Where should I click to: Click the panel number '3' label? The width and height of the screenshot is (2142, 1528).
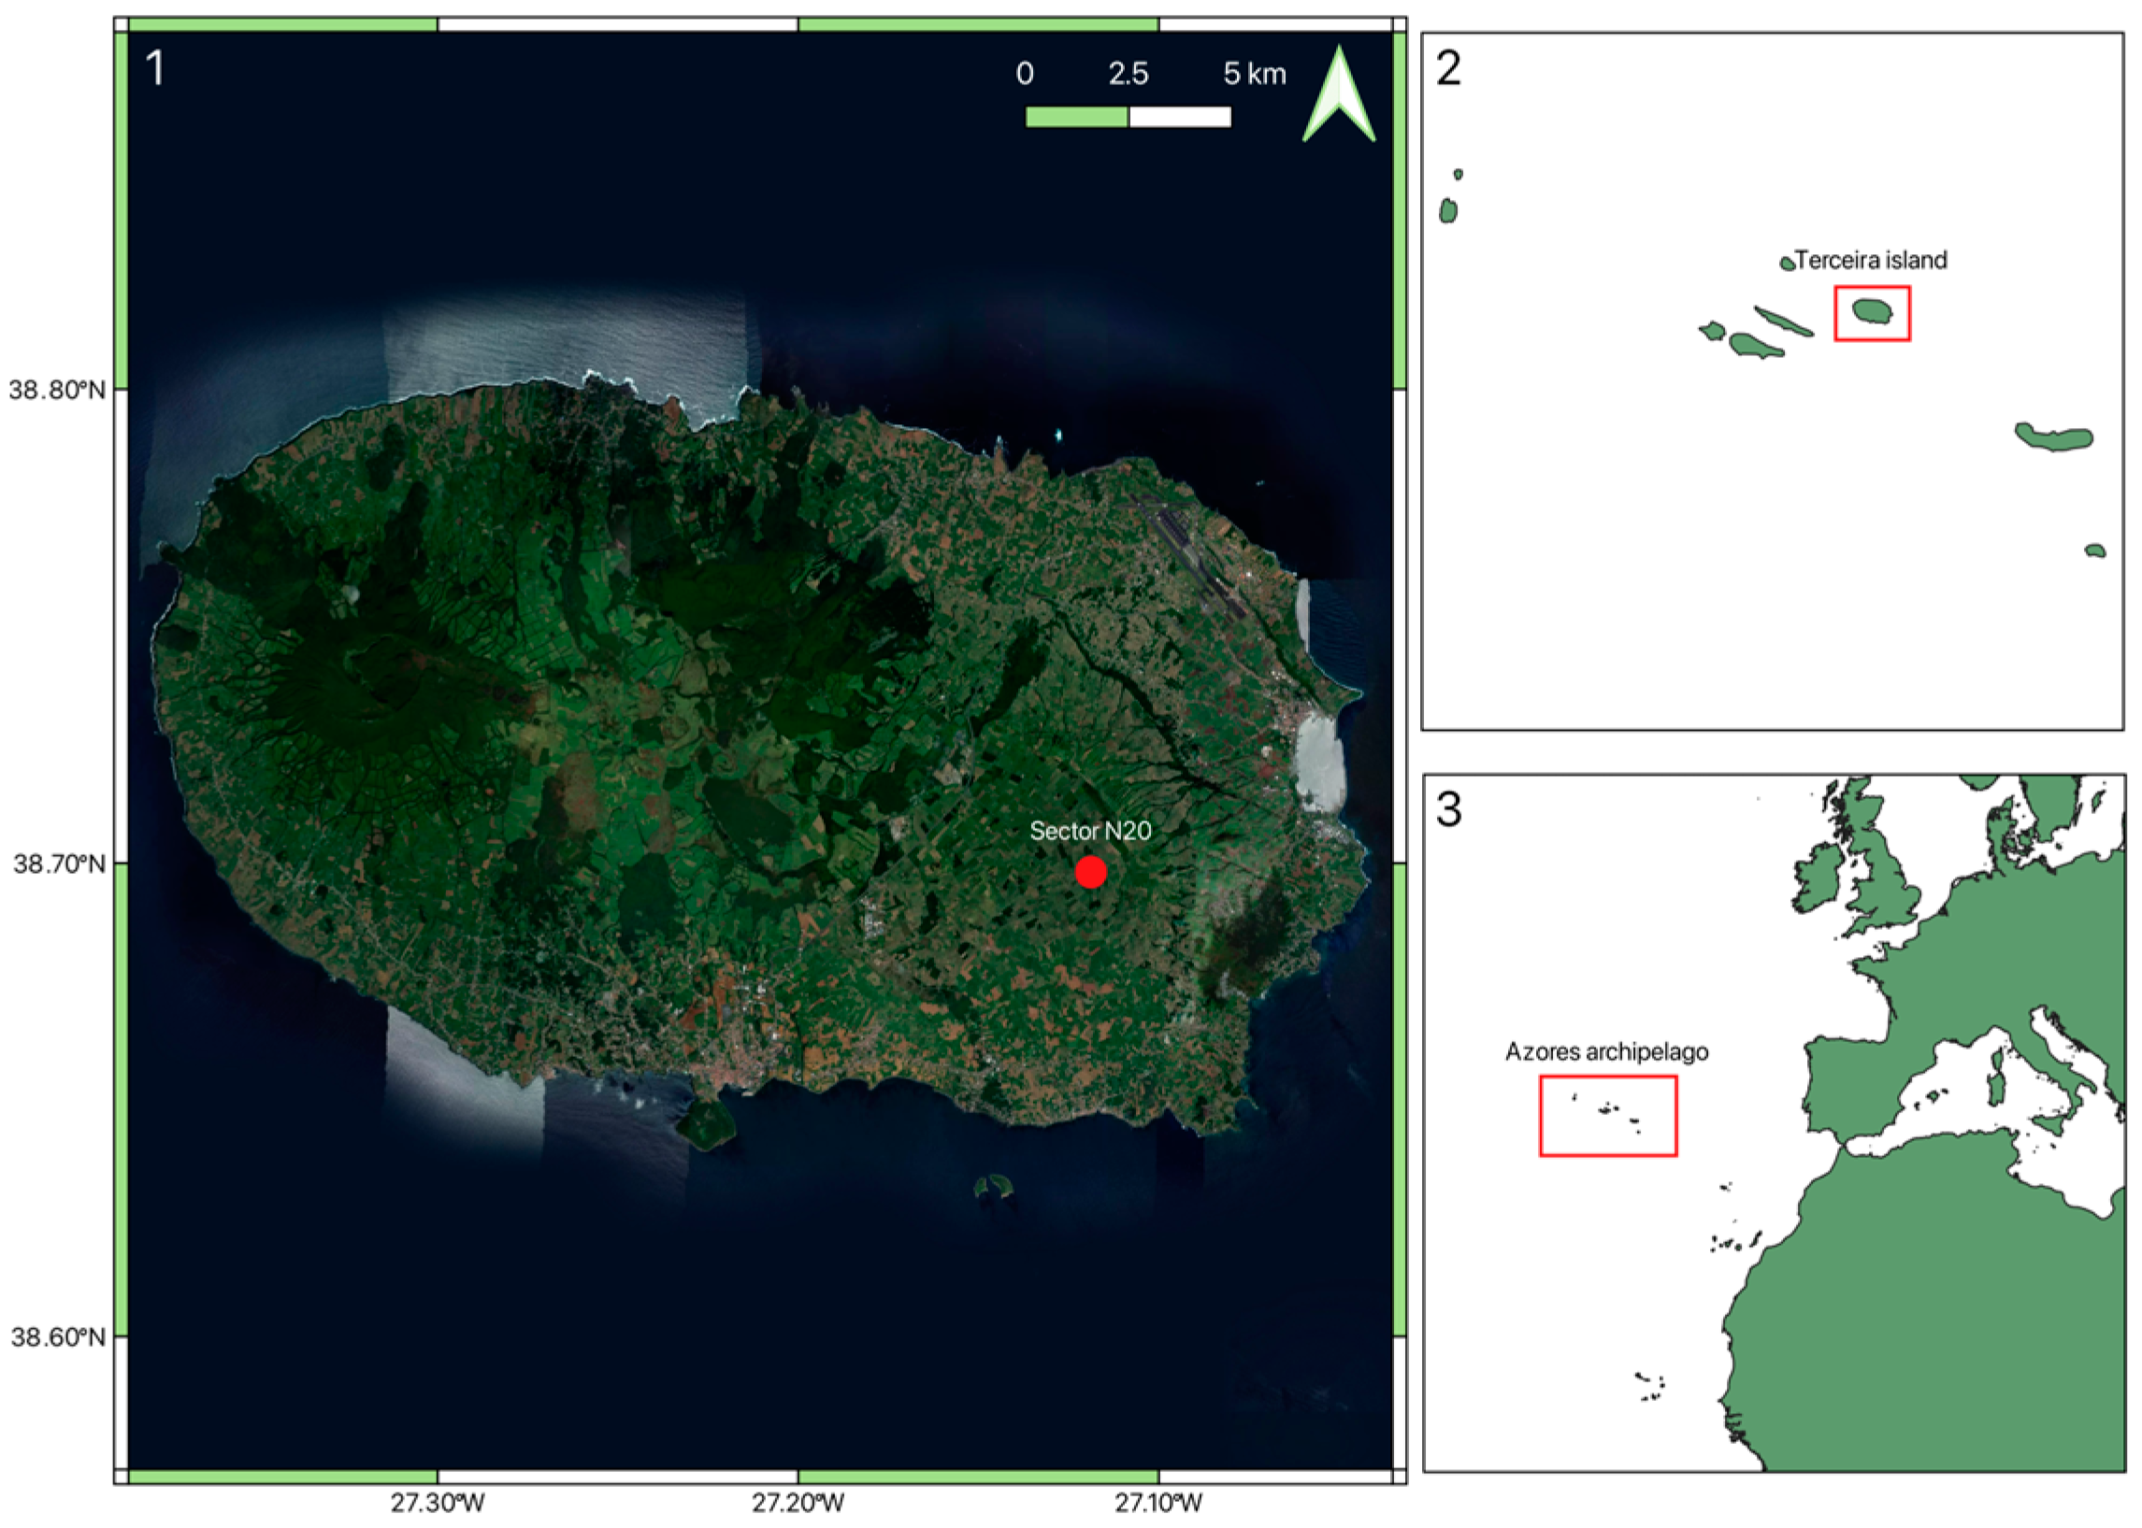1448,809
